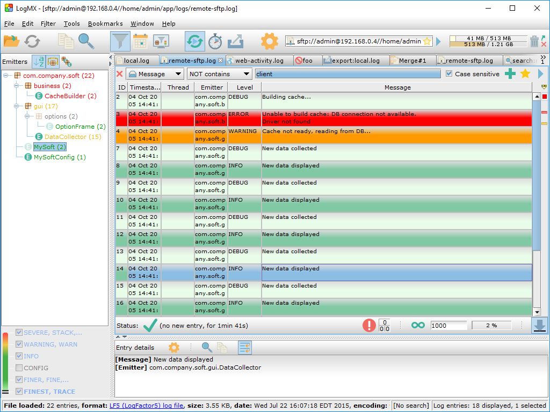This screenshot has height=412, width=550.
Task: Open the statistics chart screen icon
Action: click(x=161, y=41)
